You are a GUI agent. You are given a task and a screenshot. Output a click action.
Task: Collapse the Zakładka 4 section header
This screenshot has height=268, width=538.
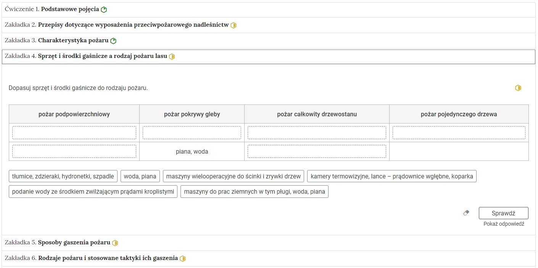point(88,56)
